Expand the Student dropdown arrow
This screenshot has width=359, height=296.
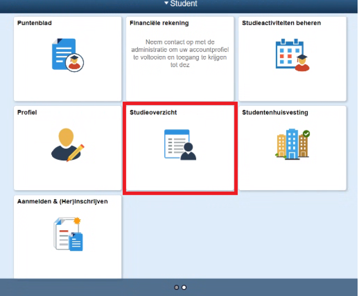166,4
